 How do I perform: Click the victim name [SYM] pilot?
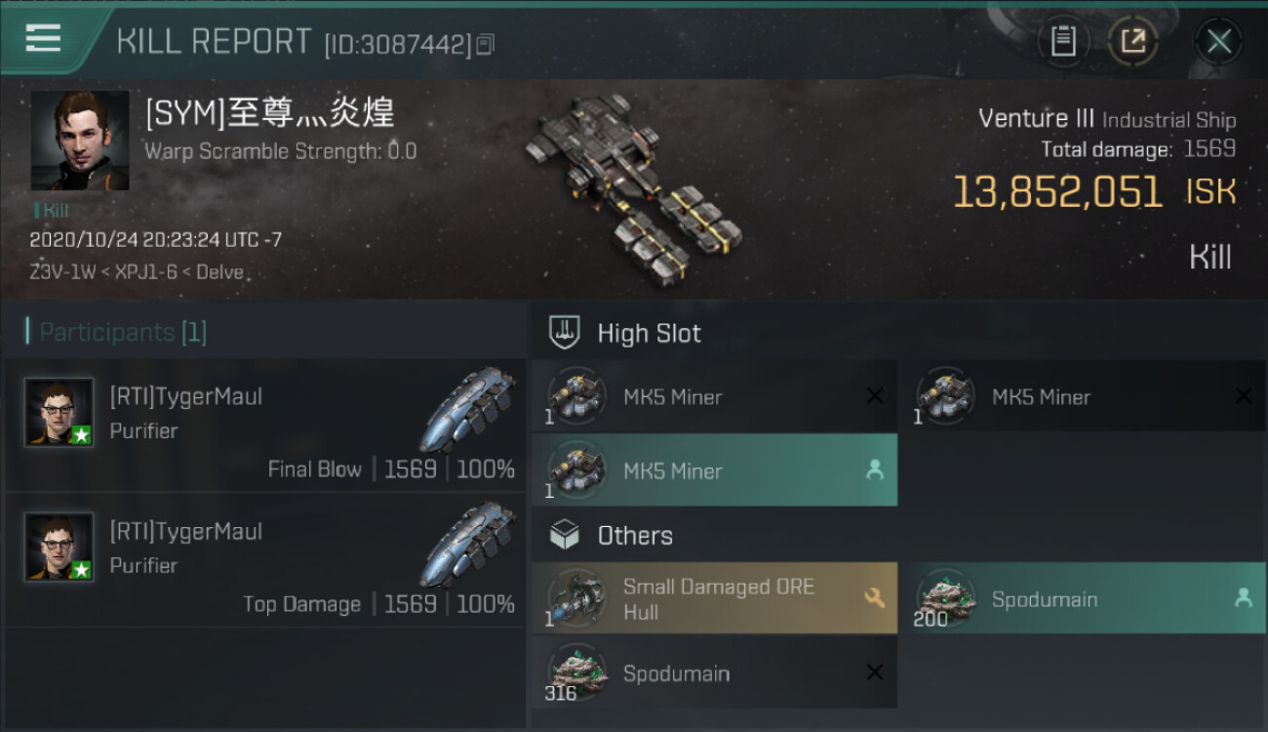click(270, 113)
